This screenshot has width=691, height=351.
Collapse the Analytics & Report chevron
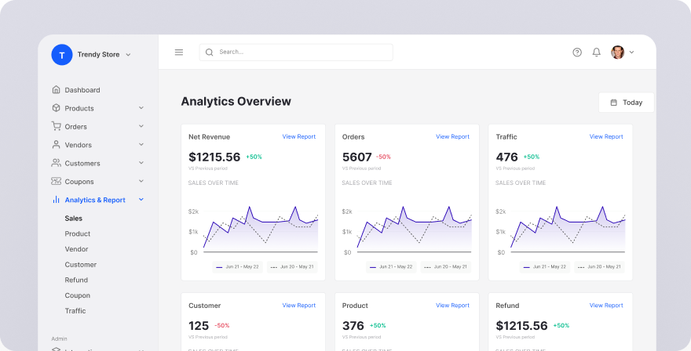(141, 200)
